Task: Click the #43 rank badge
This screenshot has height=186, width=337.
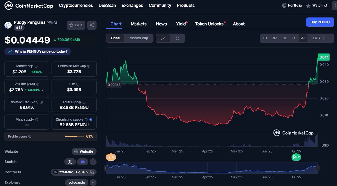Action: click(20, 28)
